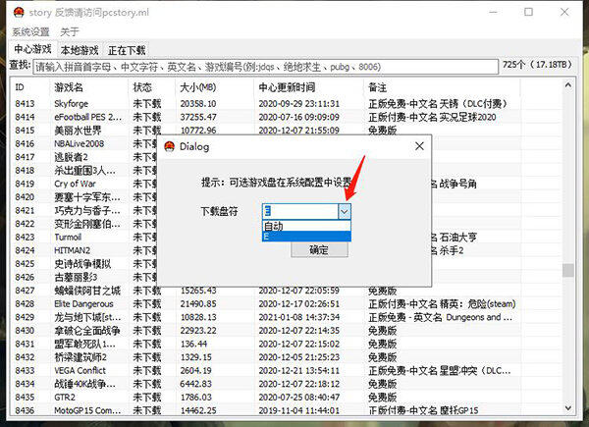This screenshot has height=427, width=589.
Task: Switch to the 正在下载 tab
Action: [x=127, y=50]
